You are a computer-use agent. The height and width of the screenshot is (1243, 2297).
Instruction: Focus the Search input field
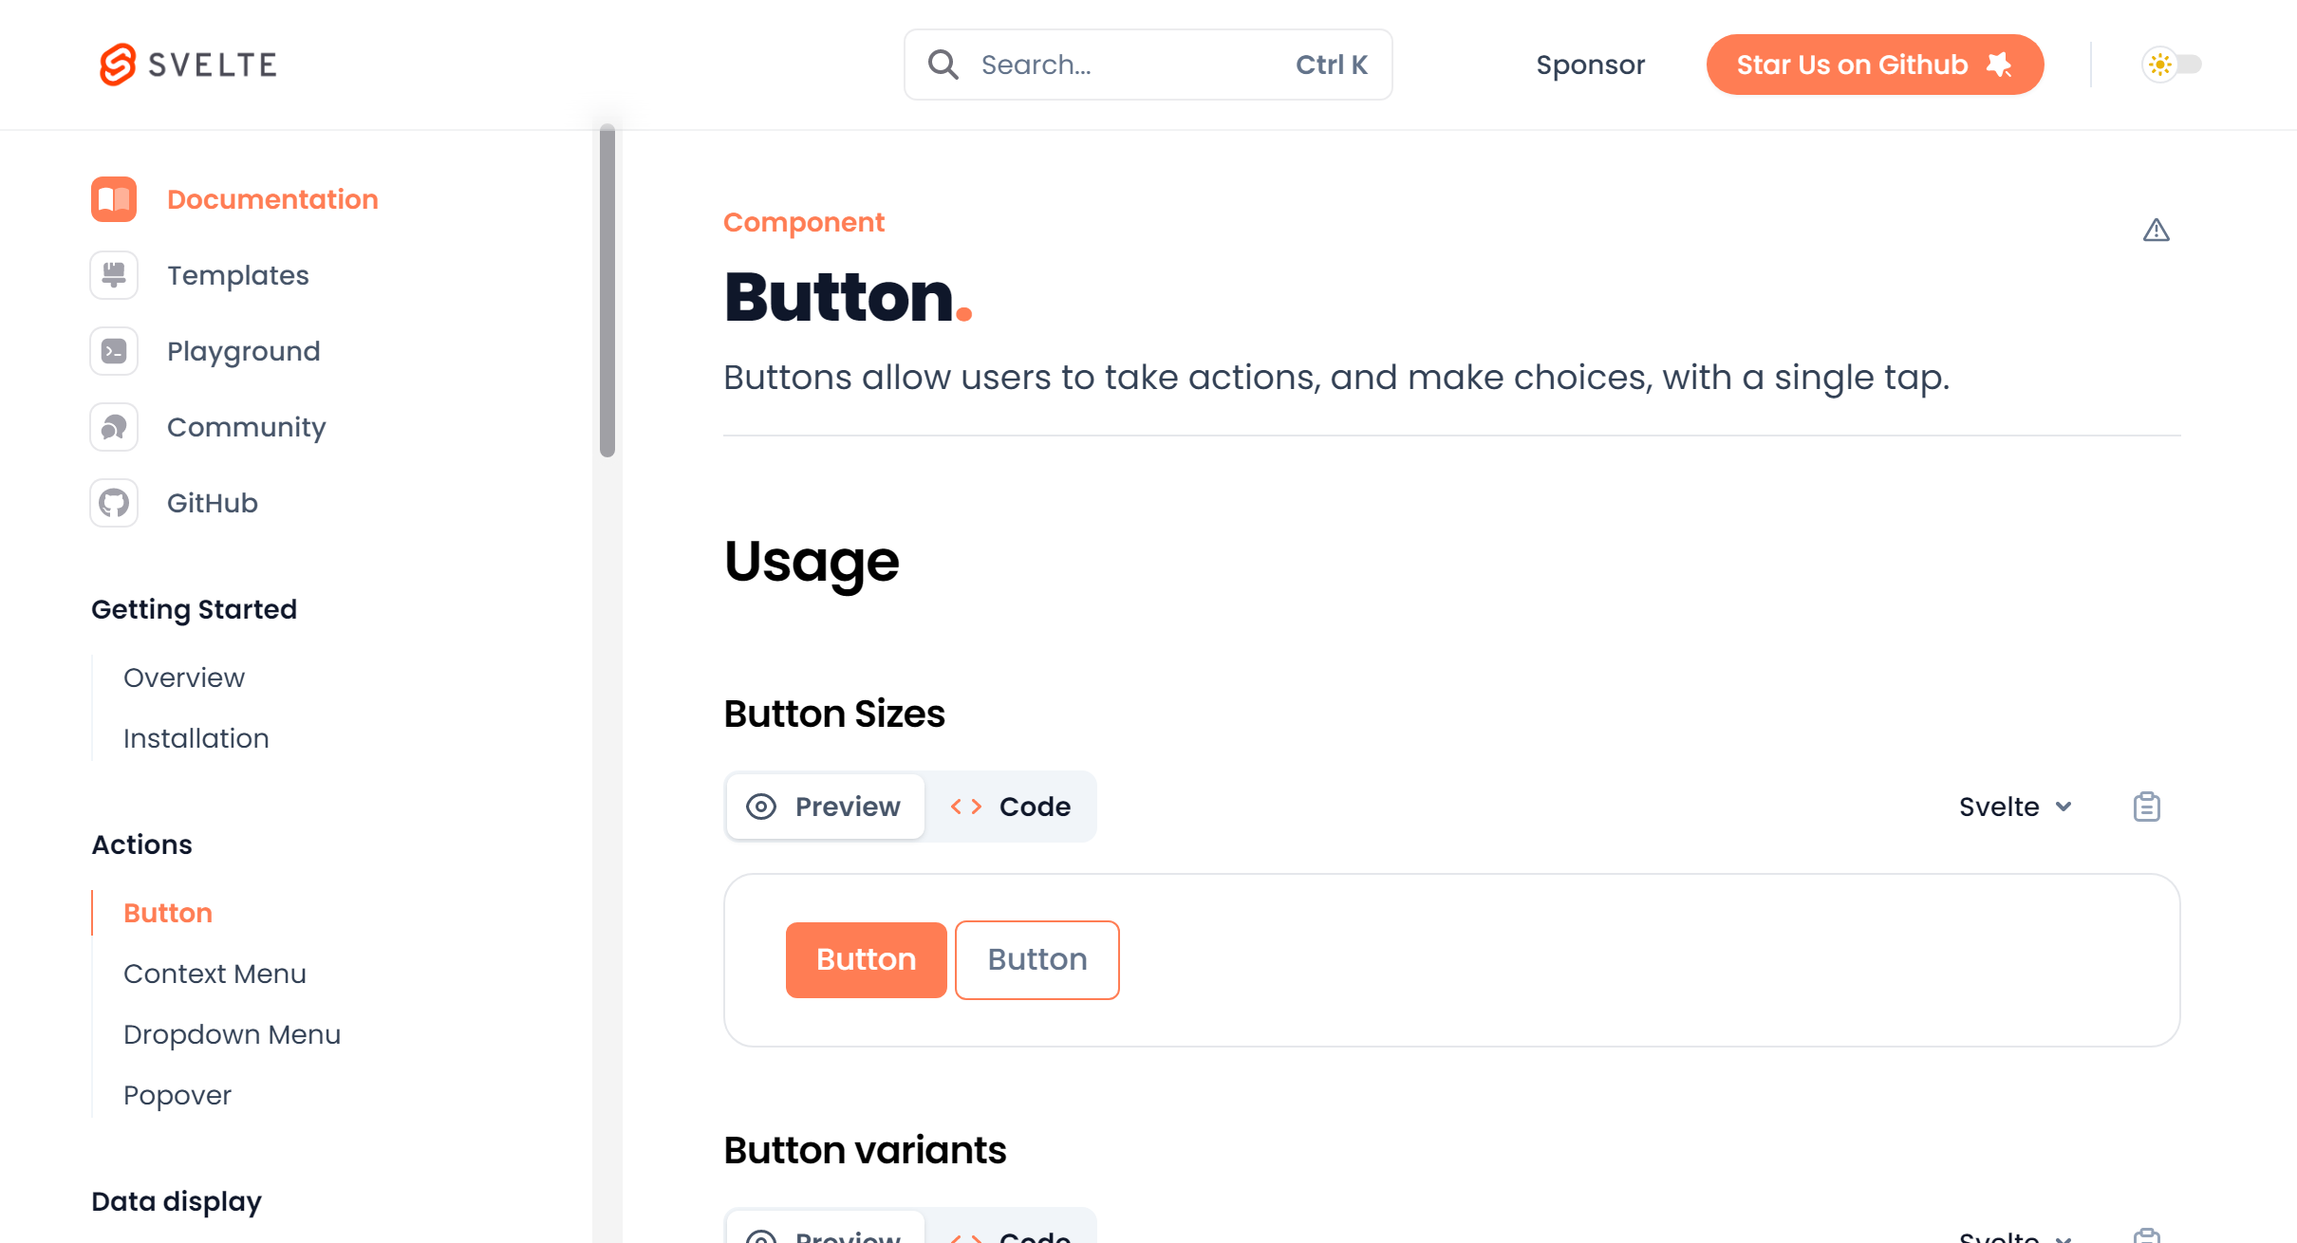1148,65
